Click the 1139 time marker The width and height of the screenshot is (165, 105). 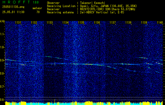coord(144,22)
